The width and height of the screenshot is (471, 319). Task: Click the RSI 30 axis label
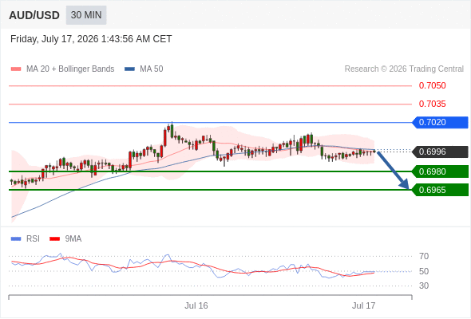pyautogui.click(x=424, y=286)
